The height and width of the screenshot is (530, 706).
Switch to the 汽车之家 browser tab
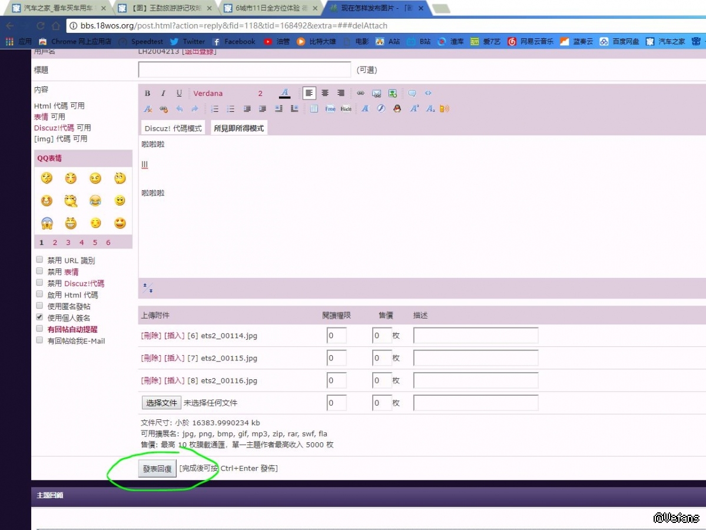(56, 8)
